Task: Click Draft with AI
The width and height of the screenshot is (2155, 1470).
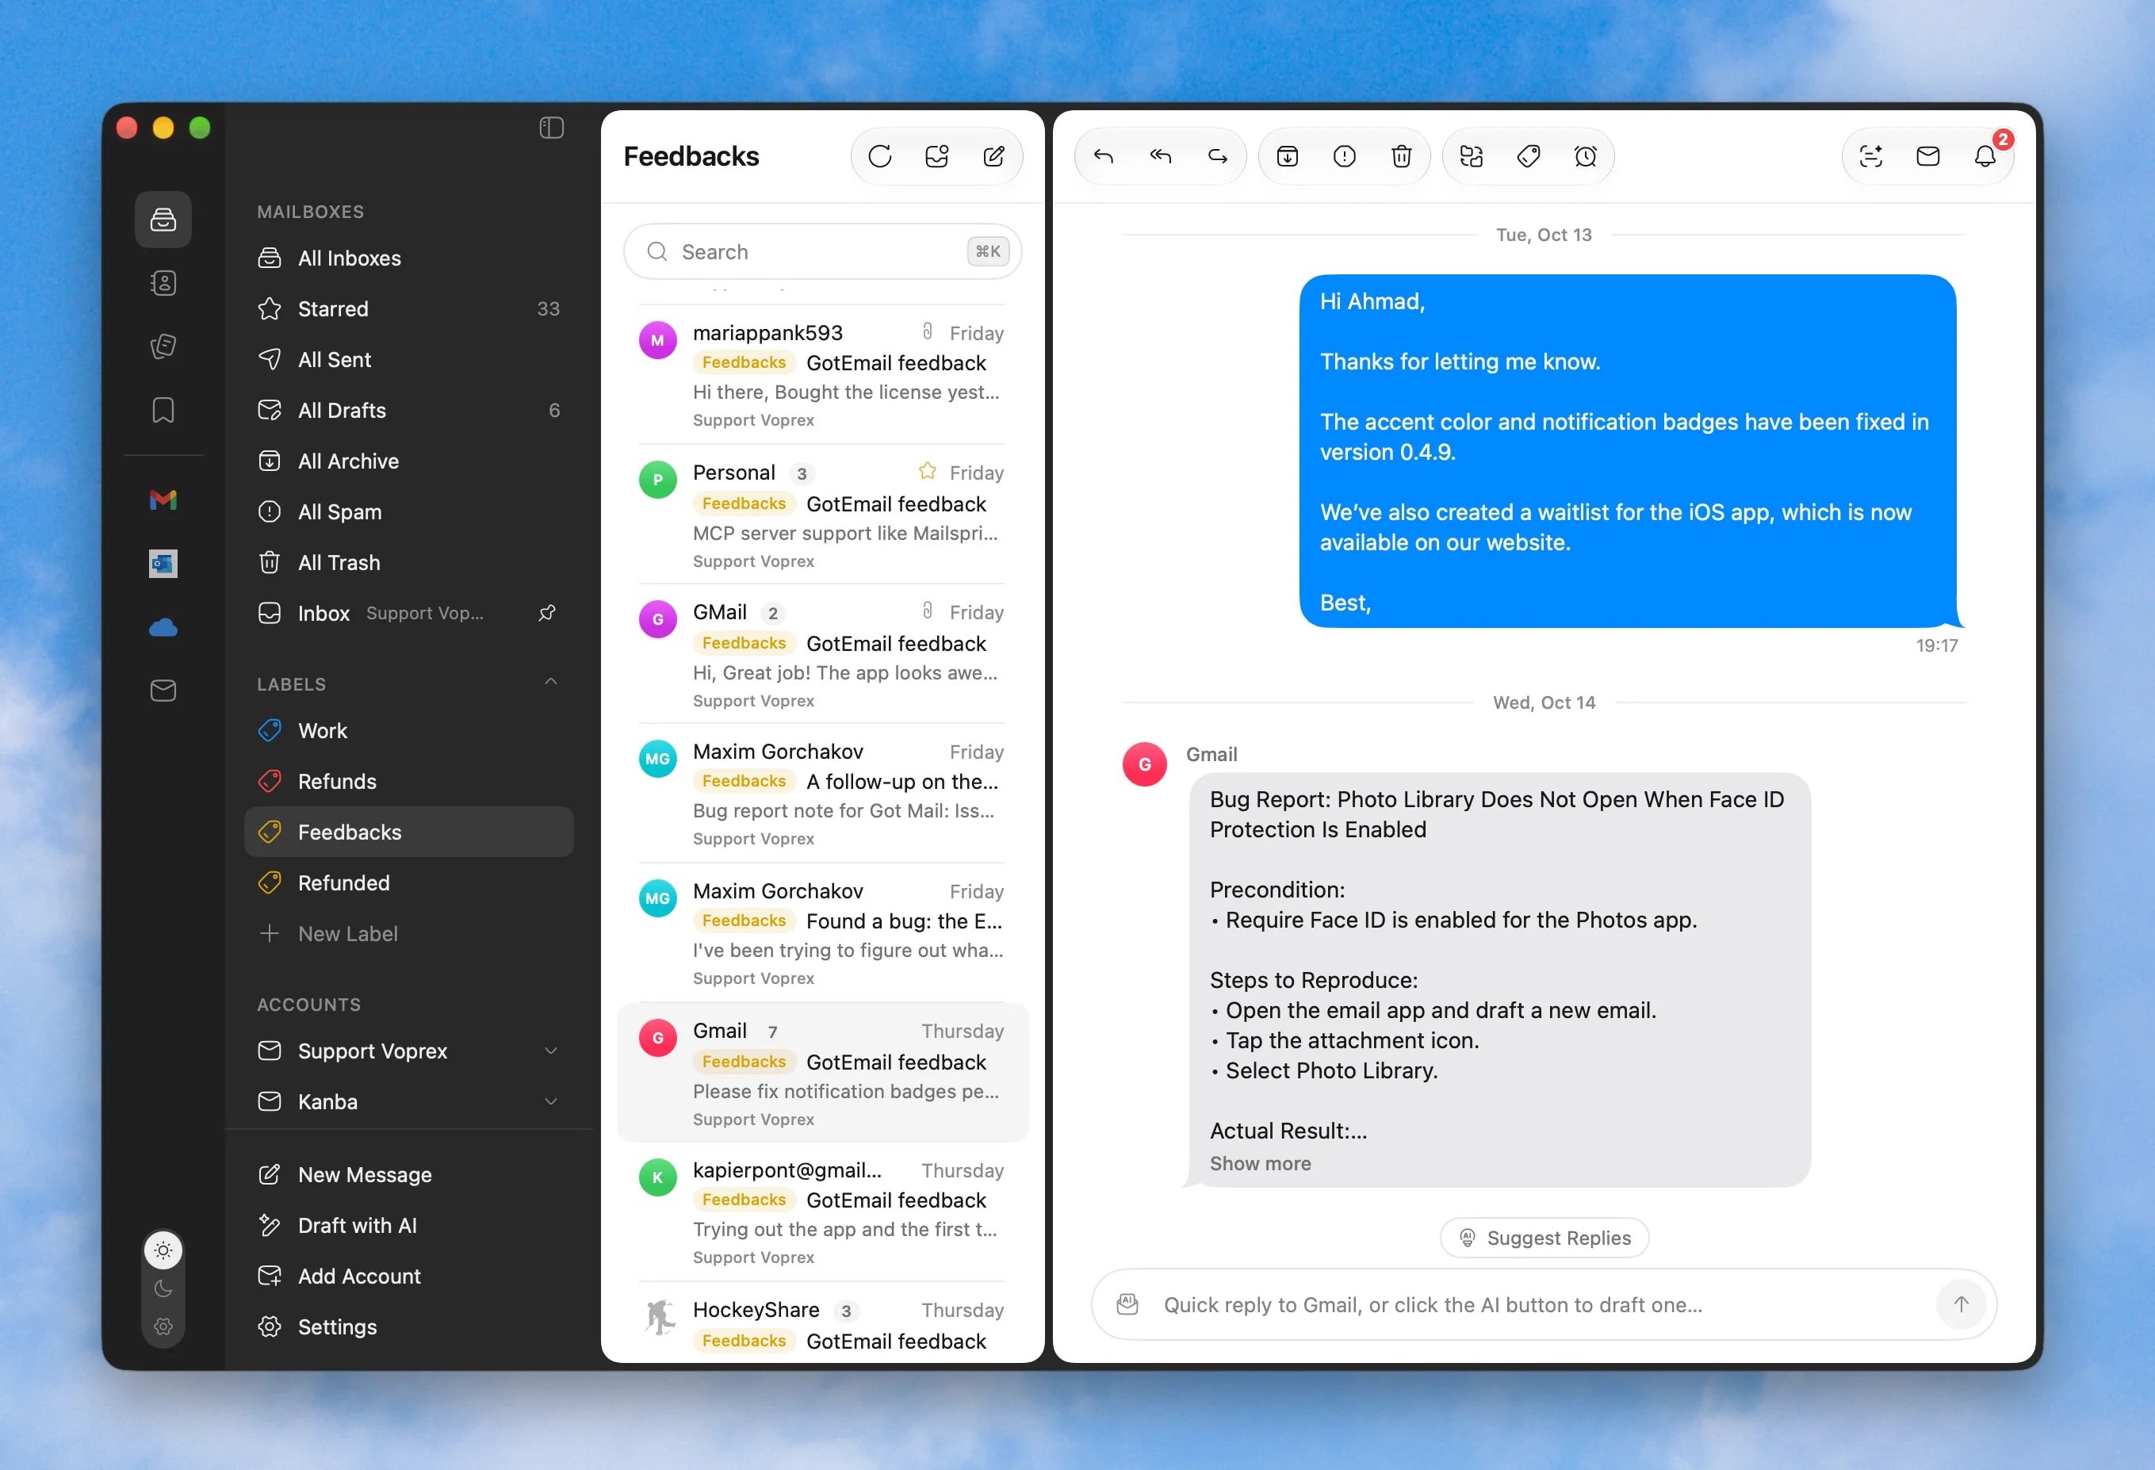Action: [x=409, y=1225]
